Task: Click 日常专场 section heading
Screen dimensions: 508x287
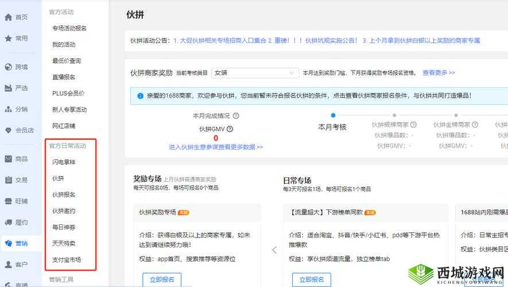Action: coord(297,180)
